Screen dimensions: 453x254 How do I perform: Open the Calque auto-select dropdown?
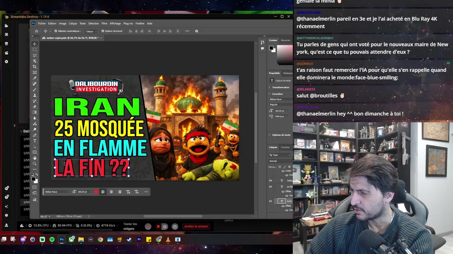pyautogui.click(x=91, y=31)
